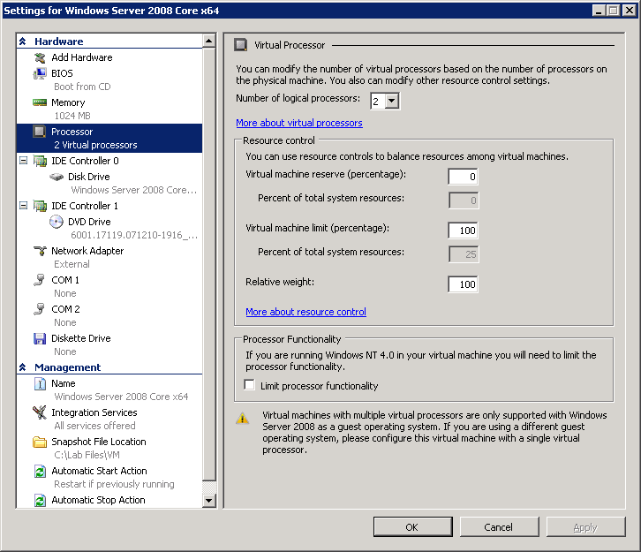
Task: Collapse the Management section chevron
Action: pos(22,367)
